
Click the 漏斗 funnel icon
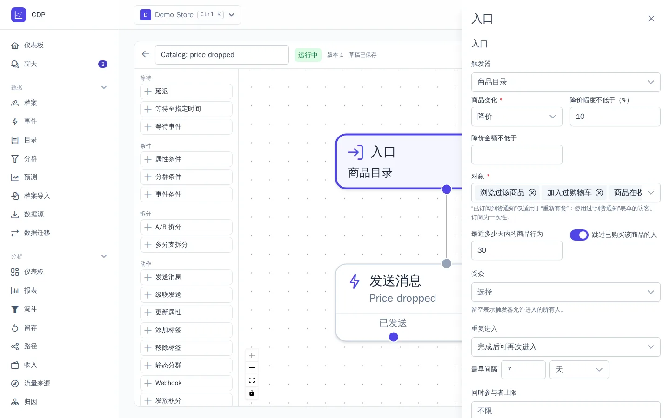tap(15, 309)
